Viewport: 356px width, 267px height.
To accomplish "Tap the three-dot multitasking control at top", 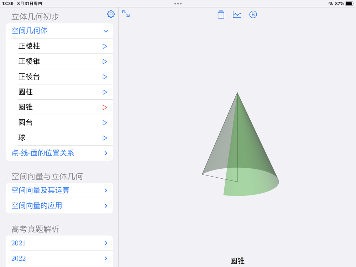I will (178, 4).
